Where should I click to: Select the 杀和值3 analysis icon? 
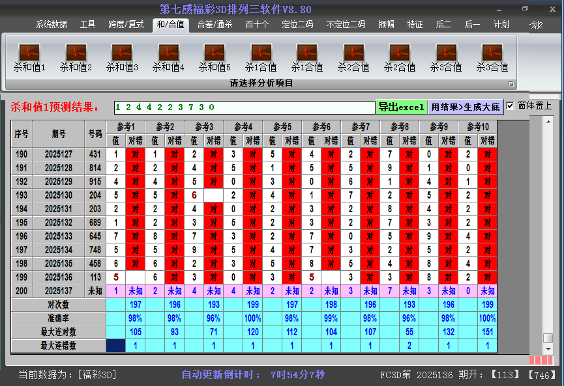122,57
